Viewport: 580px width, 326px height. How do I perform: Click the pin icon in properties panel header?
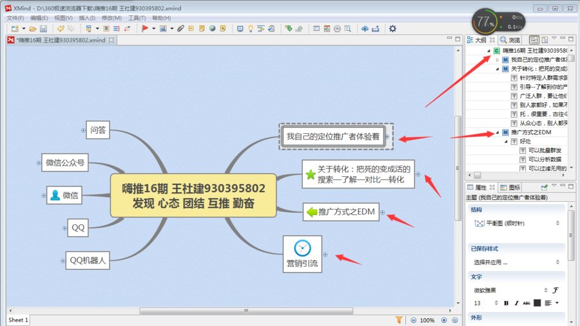tap(544, 187)
